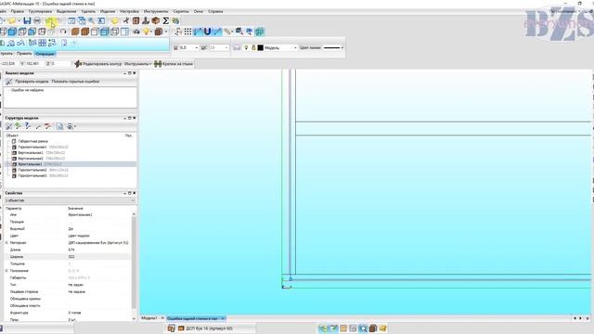
Task: Click the magnifier zoom icon in the top toolbar
Action: pyautogui.click(x=91, y=20)
